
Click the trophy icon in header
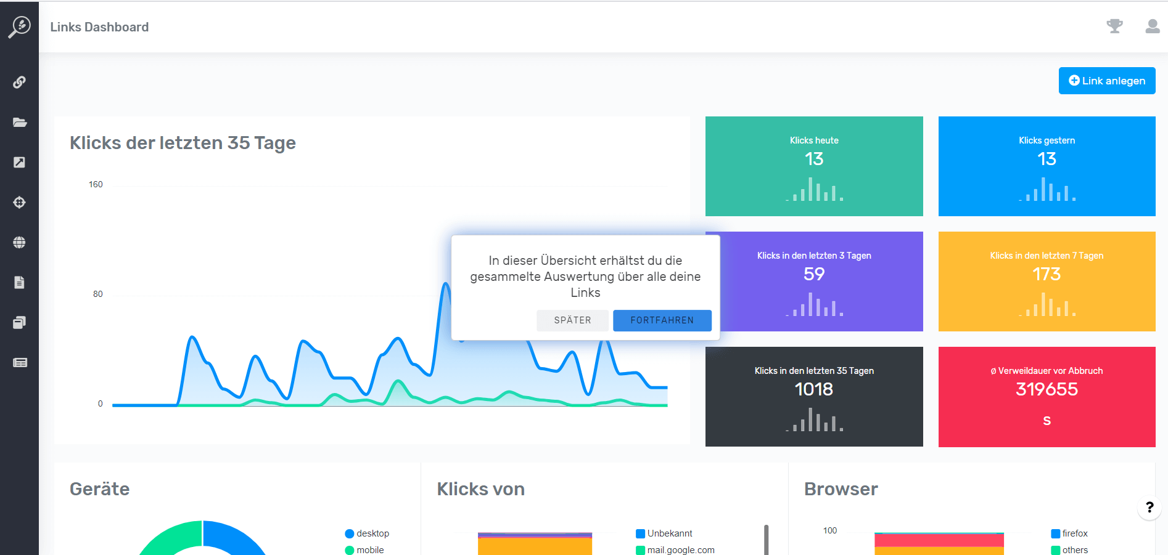coord(1114,26)
